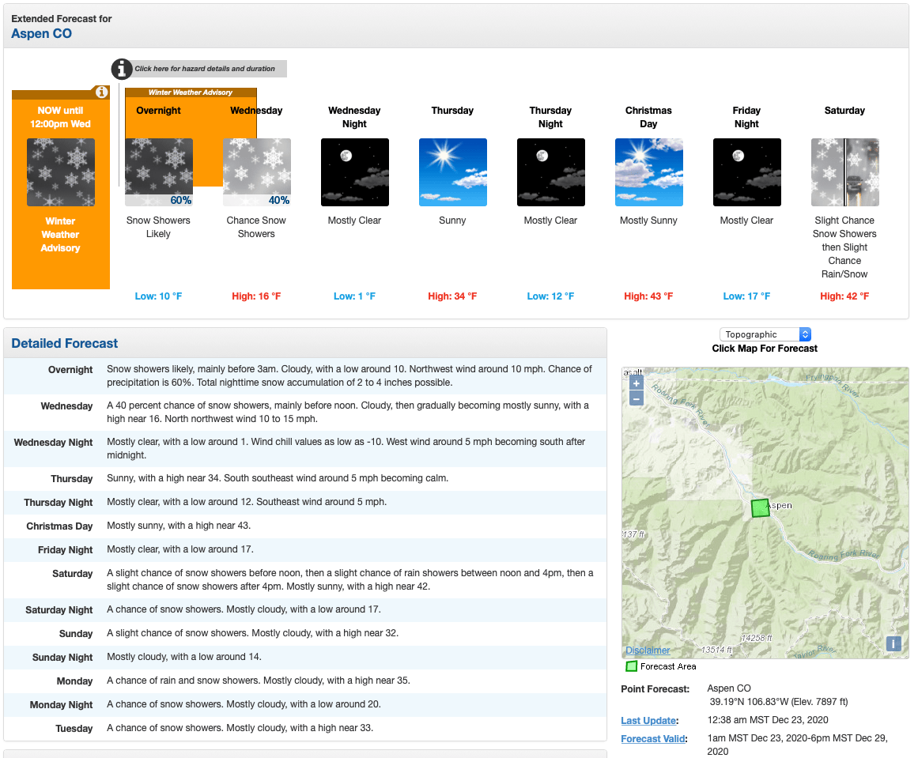The height and width of the screenshot is (758, 918).
Task: Click the Winter Weather Advisory snowflake image
Action: 61,172
